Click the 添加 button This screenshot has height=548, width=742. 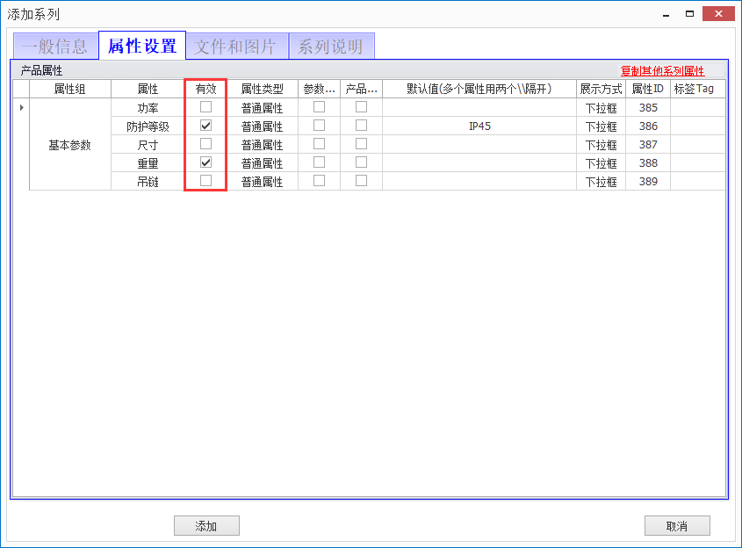[x=206, y=526]
